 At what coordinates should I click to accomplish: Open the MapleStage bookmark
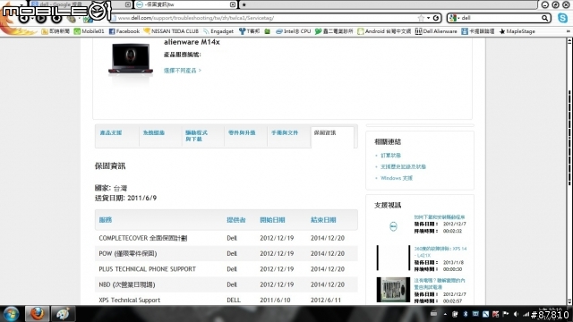click(x=517, y=31)
